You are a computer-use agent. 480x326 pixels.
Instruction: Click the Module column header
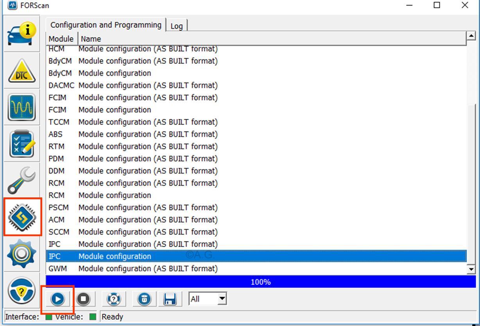[x=61, y=39]
